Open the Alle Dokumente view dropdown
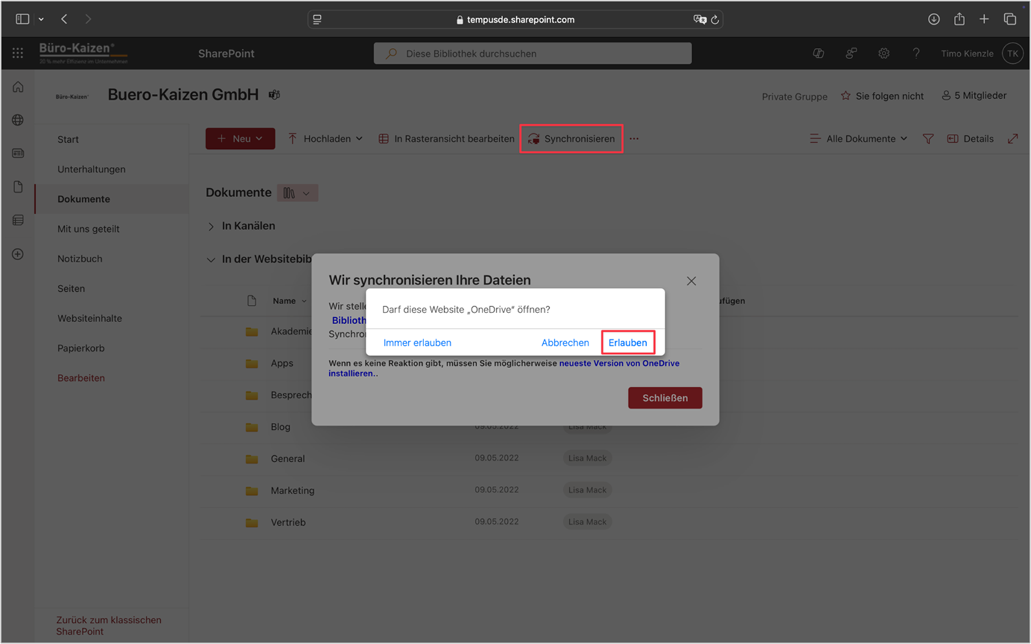Screen dimensions: 1031x644 (858, 139)
